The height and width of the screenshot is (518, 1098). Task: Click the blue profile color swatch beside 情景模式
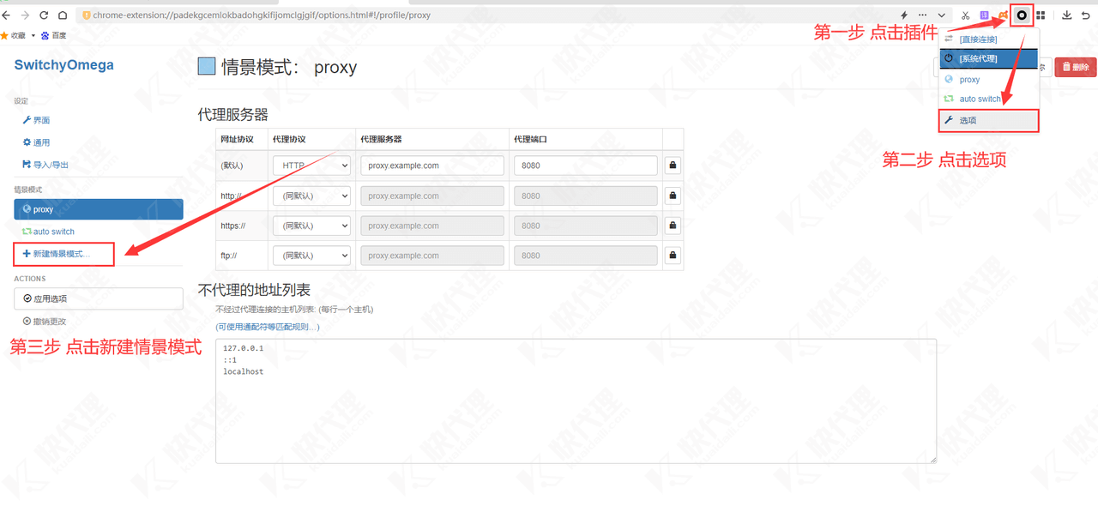pyautogui.click(x=207, y=67)
